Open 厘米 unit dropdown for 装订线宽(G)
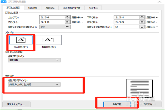The height and width of the screenshot is (110, 165). coord(152,27)
